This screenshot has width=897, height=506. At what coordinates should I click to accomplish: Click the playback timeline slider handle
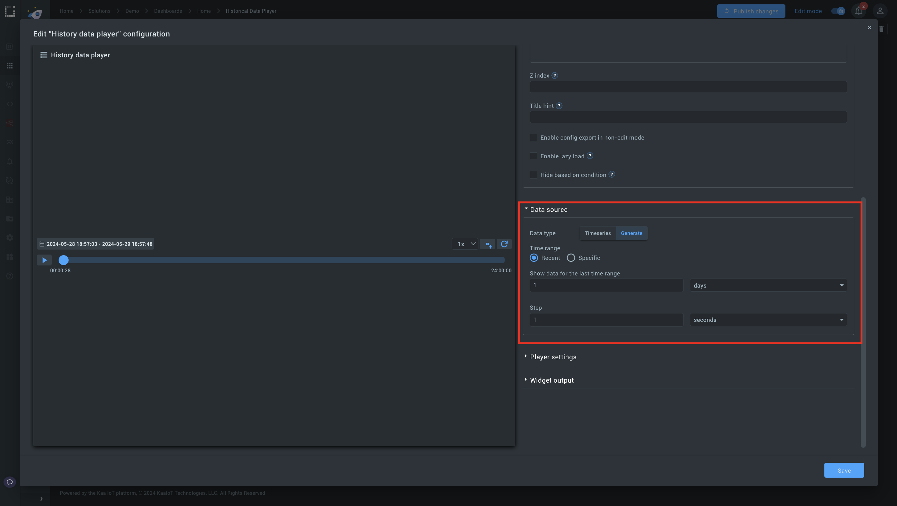[x=63, y=260]
